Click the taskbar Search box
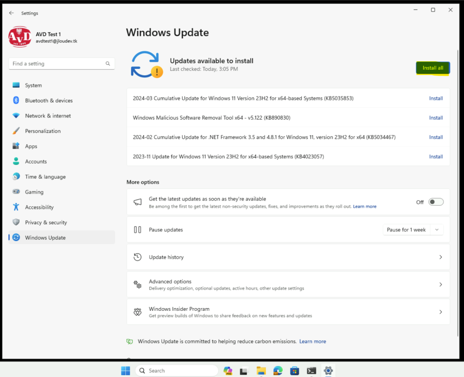This screenshot has width=464, height=377. (177, 371)
